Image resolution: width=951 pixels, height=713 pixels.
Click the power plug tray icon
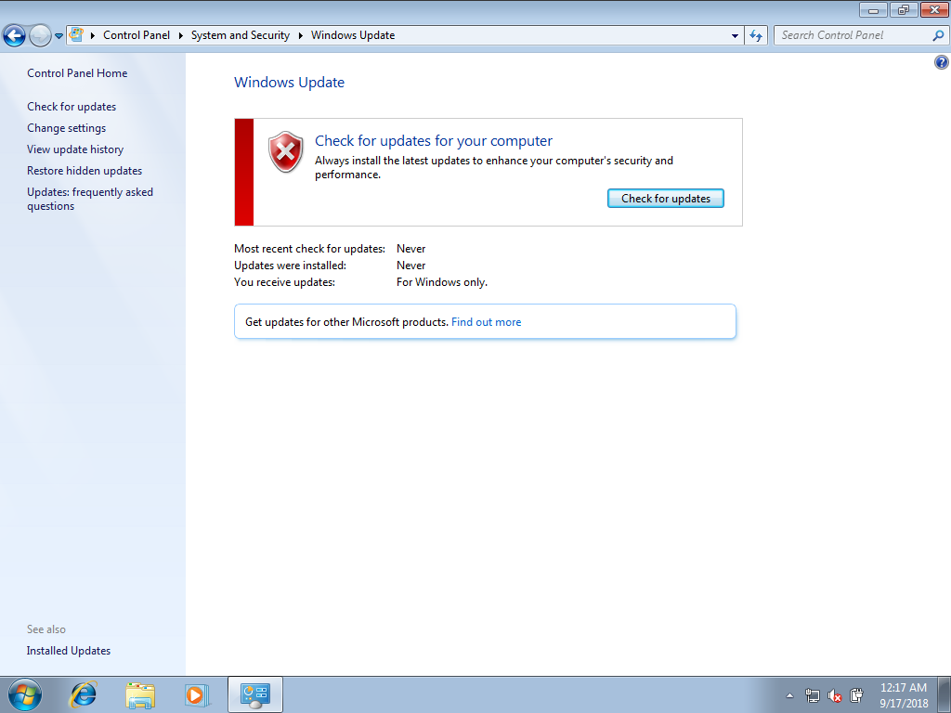click(856, 695)
